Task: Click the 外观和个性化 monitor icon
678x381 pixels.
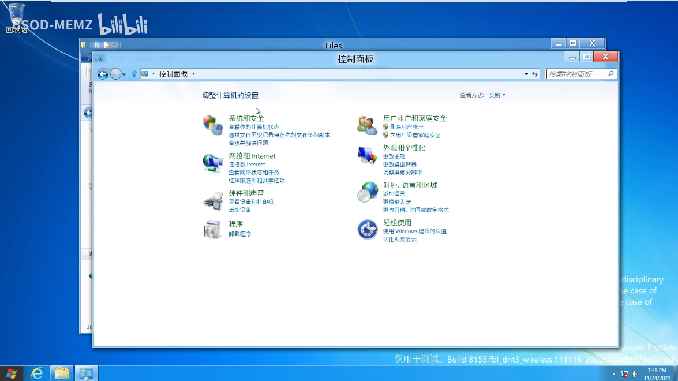Action: coord(367,155)
